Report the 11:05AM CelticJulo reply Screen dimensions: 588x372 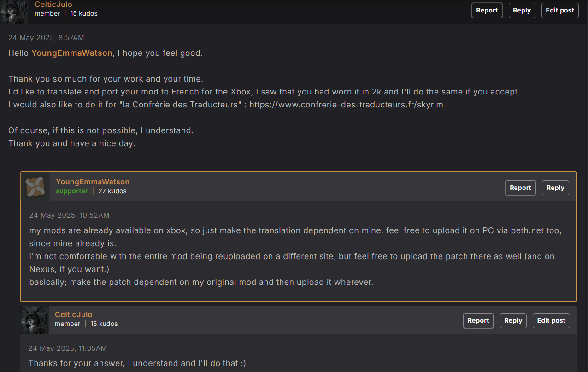point(478,320)
